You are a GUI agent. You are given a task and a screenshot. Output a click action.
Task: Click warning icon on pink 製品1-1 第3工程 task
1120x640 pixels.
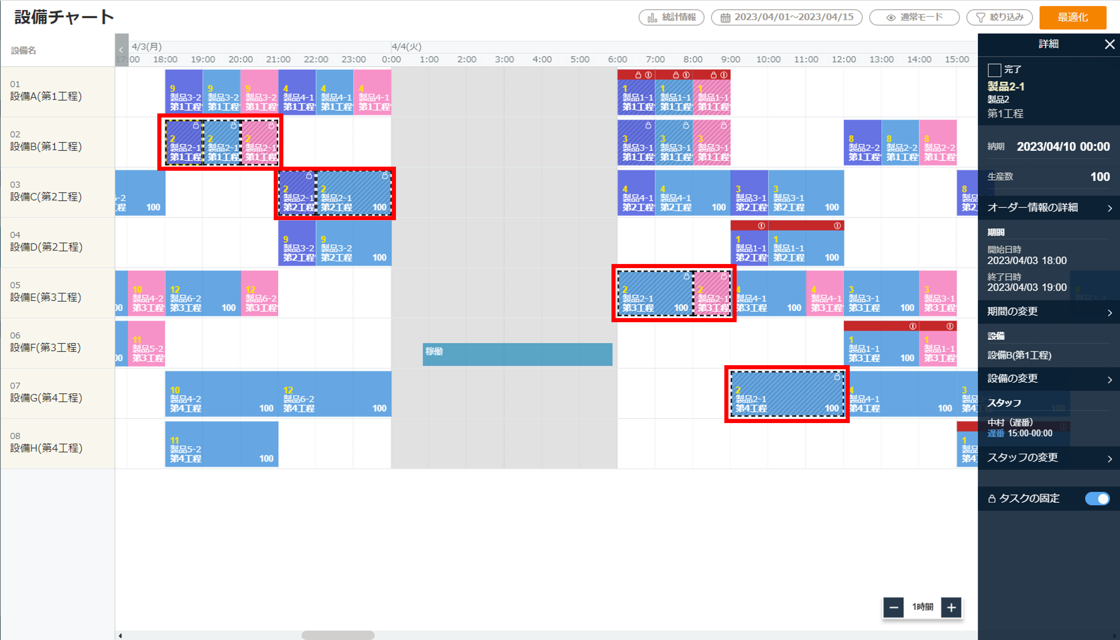tap(950, 326)
